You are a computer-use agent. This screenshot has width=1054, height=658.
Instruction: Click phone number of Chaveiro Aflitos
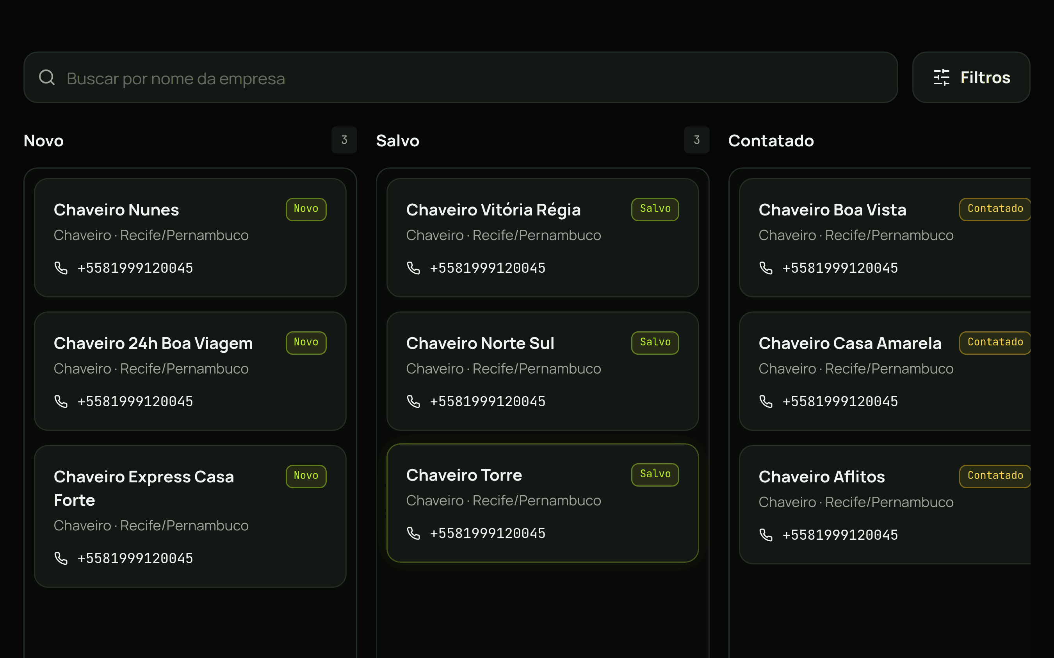tap(840, 534)
